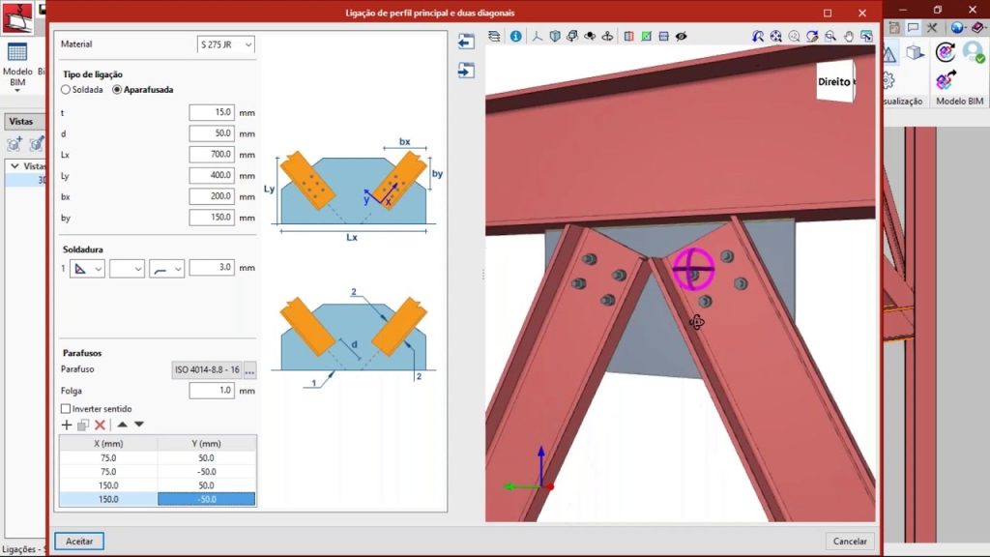Delete selected bolt row with red X
This screenshot has width=990, height=557.
pos(100,425)
